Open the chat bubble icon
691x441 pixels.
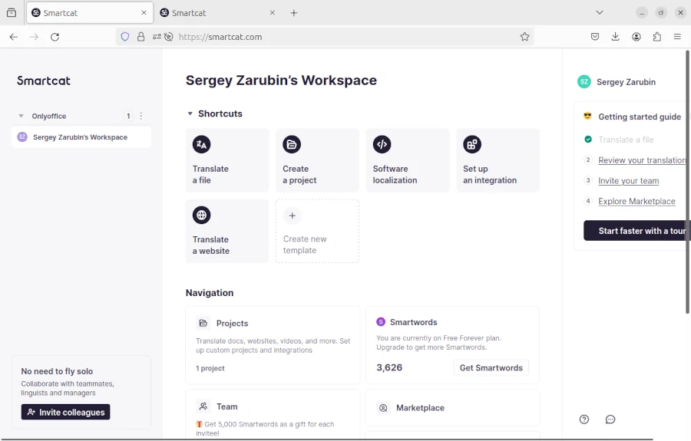click(610, 420)
